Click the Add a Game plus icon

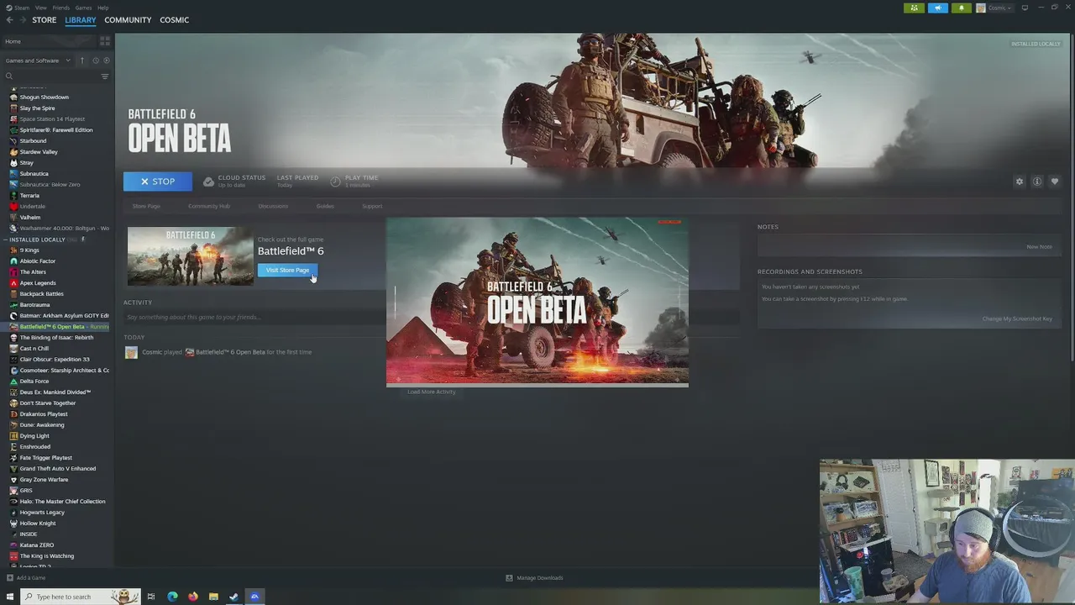(x=10, y=578)
